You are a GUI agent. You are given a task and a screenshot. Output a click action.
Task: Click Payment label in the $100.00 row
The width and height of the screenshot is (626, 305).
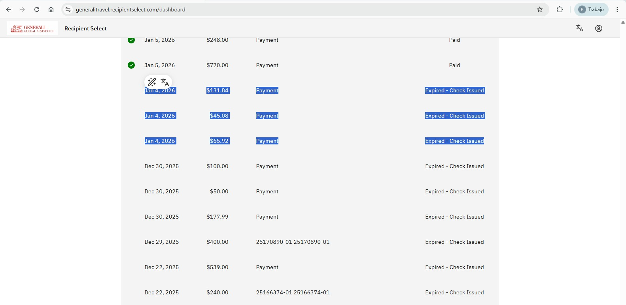pyautogui.click(x=267, y=166)
